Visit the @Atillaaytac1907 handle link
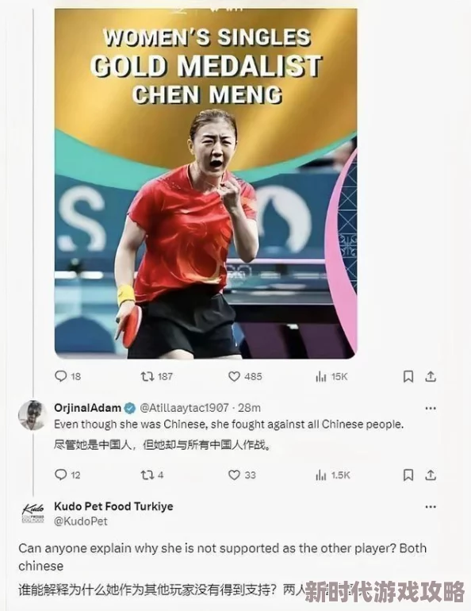471x611 pixels. coord(184,408)
